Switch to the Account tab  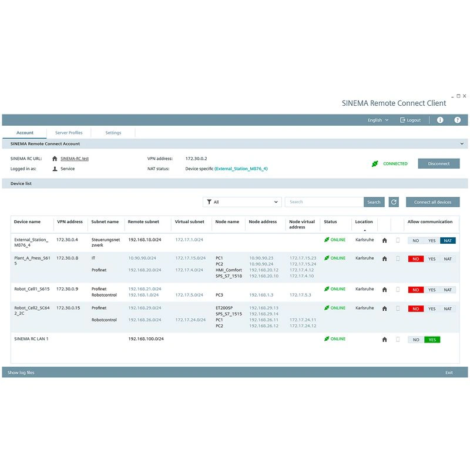point(25,133)
